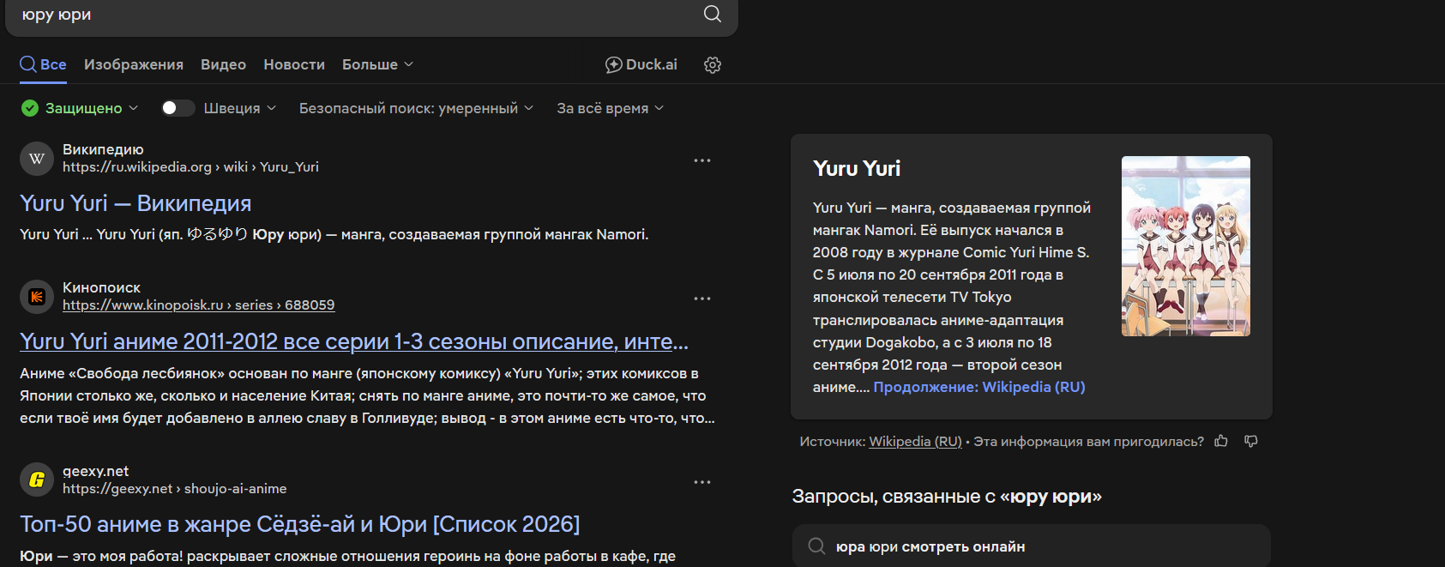Viewport: 1445px width, 567px height.
Task: Open Защищено protection dropdown
Action: 80,108
